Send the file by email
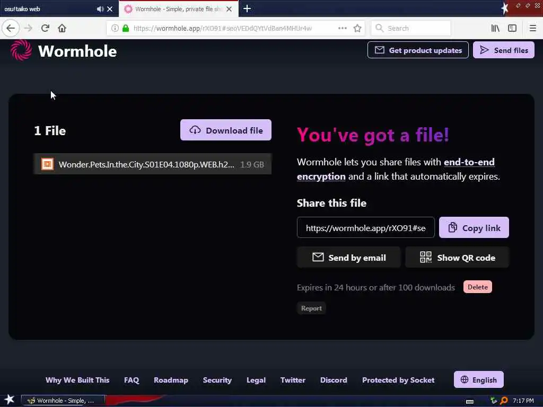 pyautogui.click(x=349, y=258)
